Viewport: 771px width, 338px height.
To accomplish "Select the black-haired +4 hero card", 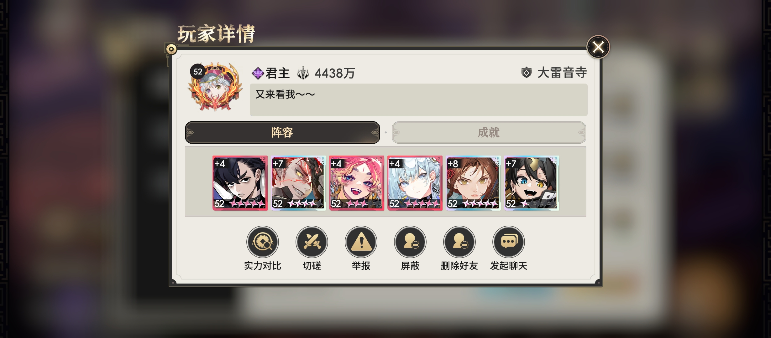I will pos(240,183).
